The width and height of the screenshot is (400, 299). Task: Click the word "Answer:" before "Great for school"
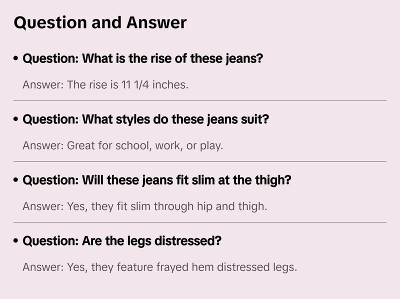[42, 145]
